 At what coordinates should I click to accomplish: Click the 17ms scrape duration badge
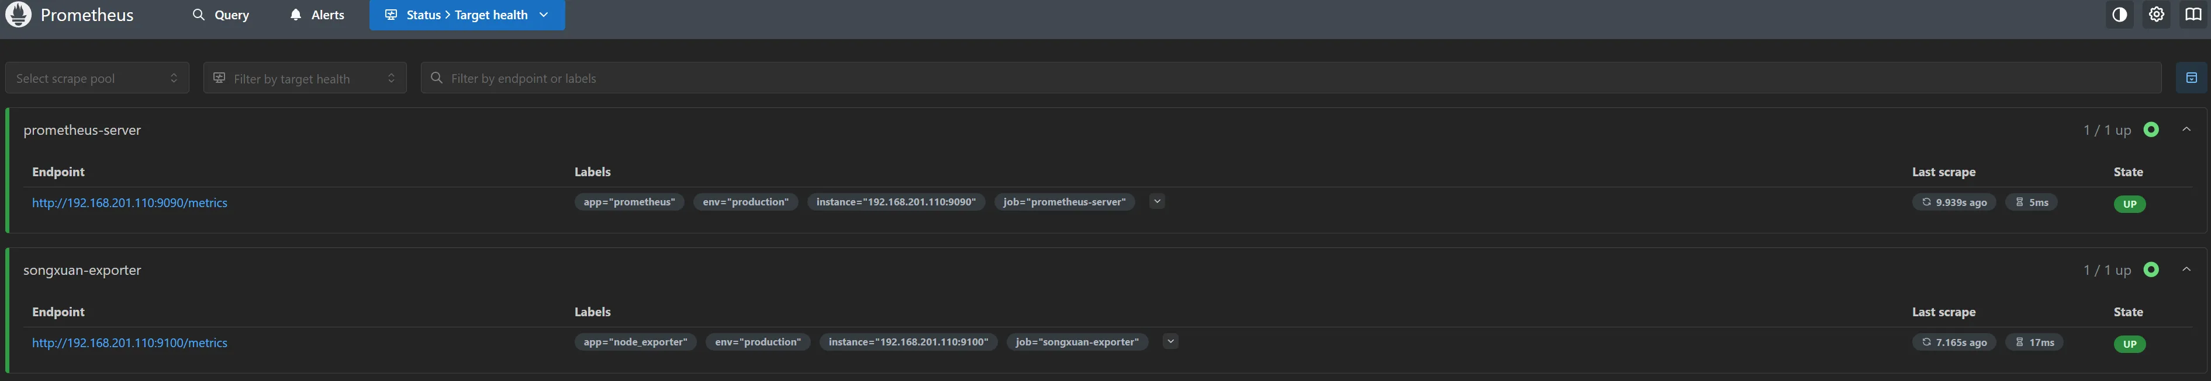[x=2034, y=342]
